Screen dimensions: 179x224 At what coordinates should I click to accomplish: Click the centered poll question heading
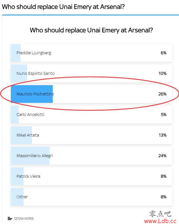(91, 30)
